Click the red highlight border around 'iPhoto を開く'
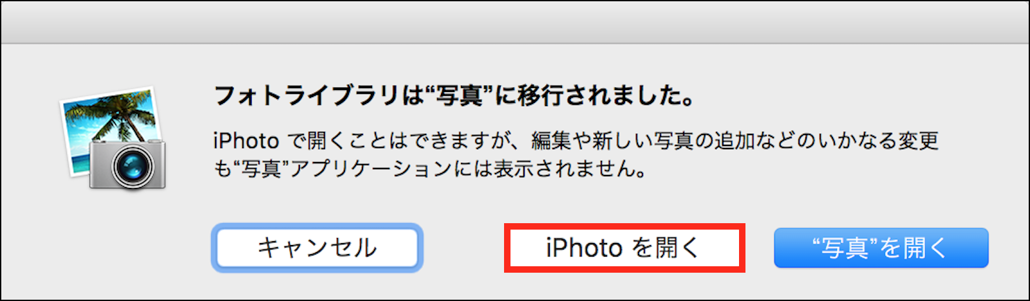1030x301 pixels. click(x=624, y=226)
